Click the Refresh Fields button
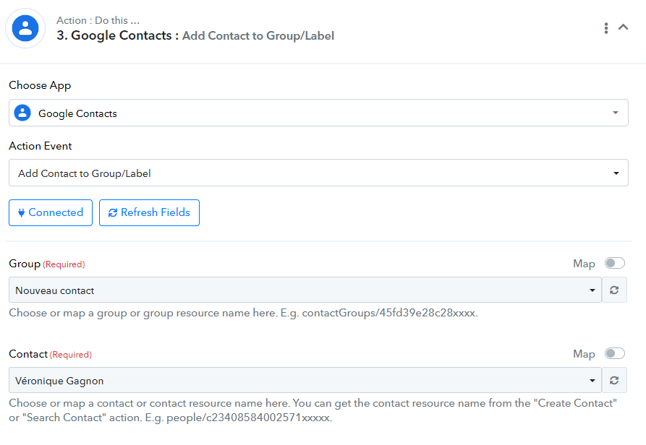 click(x=149, y=212)
